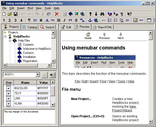Click the insert tag arrow button
Screen dimensions: 156x127
(52, 75)
